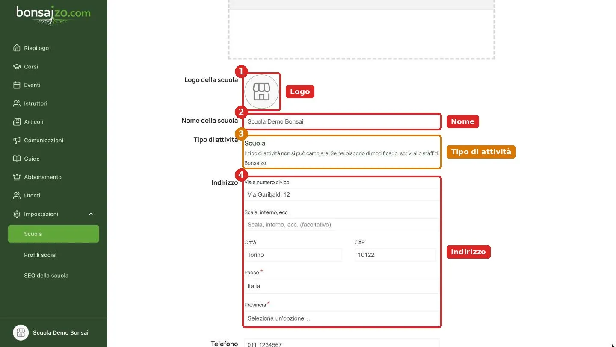Click the Impostazioni gear icon
616x347 pixels.
coord(17,214)
